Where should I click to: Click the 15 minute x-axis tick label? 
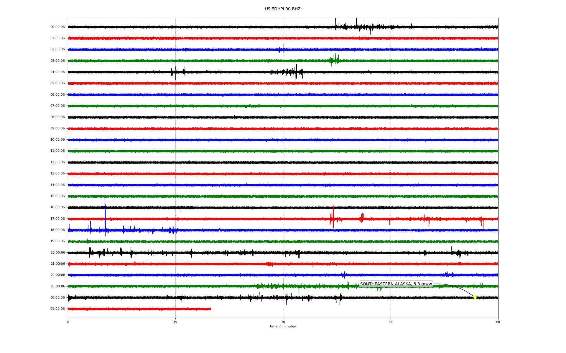(x=175, y=322)
